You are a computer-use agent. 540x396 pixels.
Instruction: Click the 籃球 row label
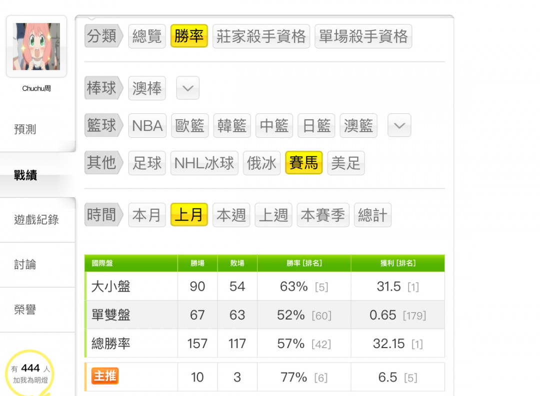(x=103, y=125)
